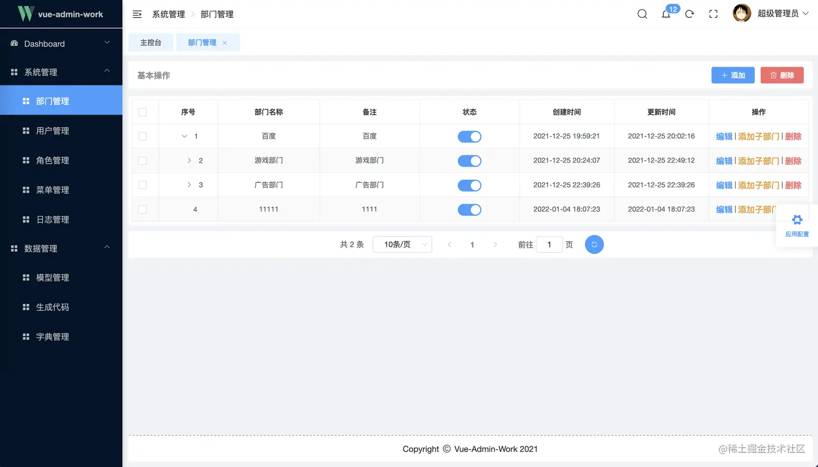Check the row checkbox for 游戏部门
Screen dimensions: 818x467
[143, 161]
